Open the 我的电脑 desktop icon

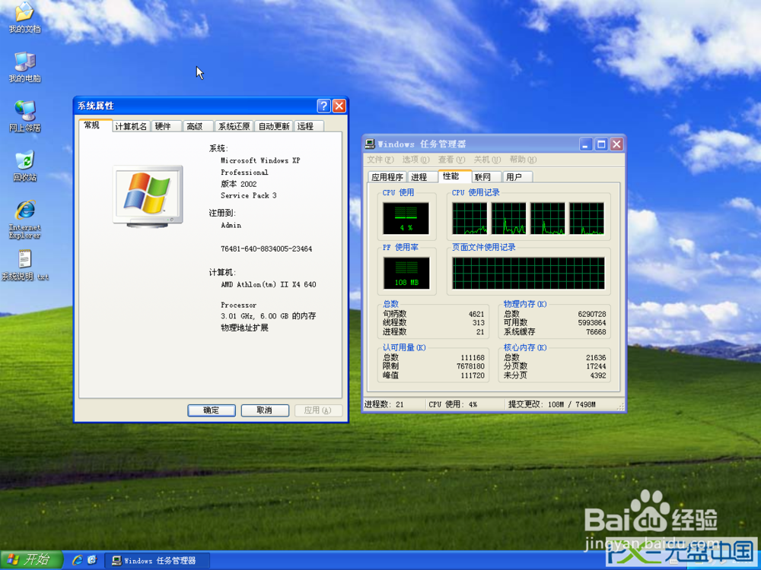(x=24, y=67)
